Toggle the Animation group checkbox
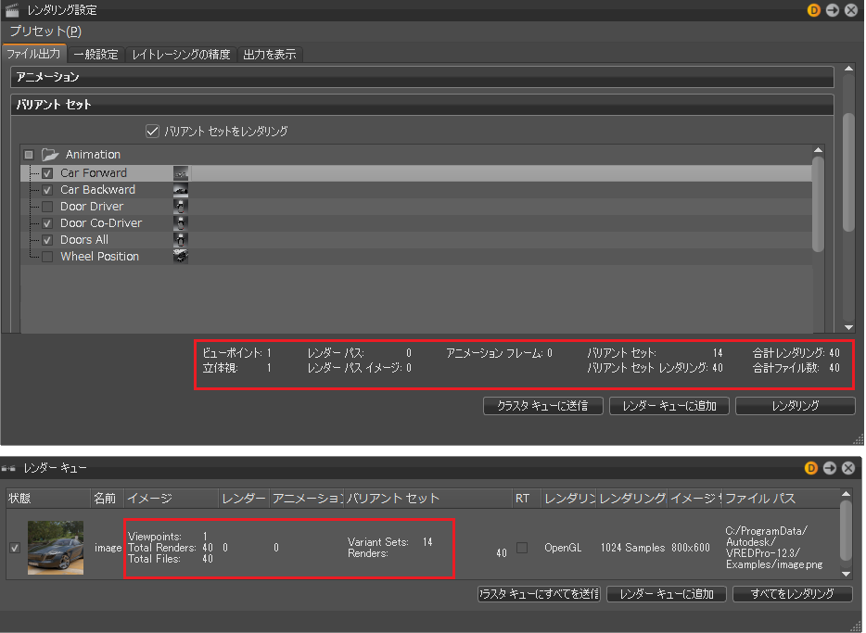 (x=29, y=155)
